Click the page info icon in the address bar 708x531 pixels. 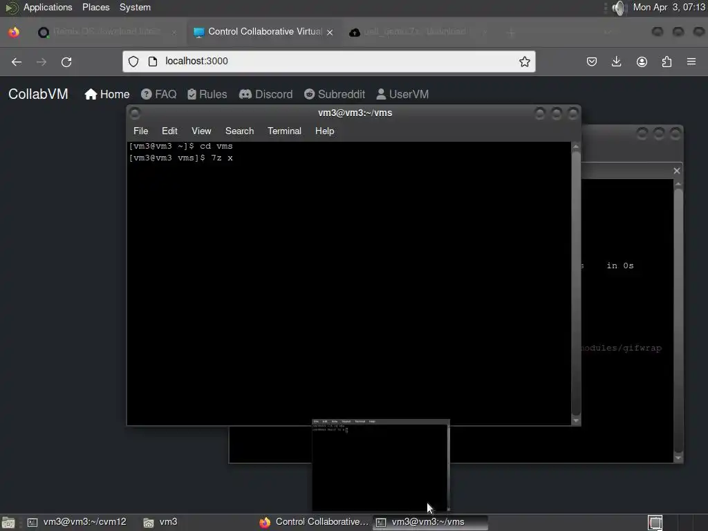tap(153, 62)
